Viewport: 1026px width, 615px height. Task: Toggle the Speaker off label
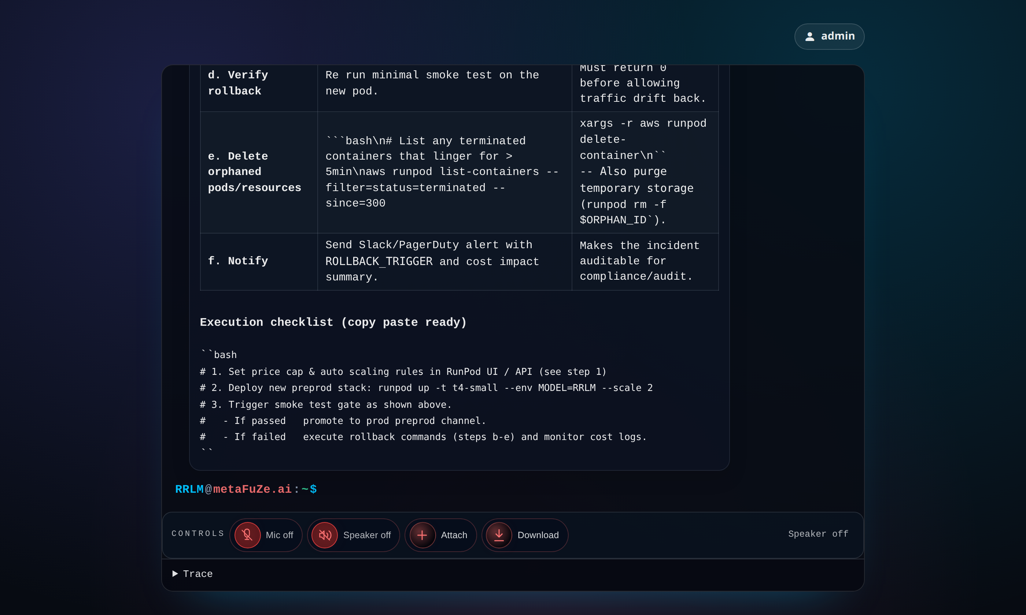pos(366,535)
